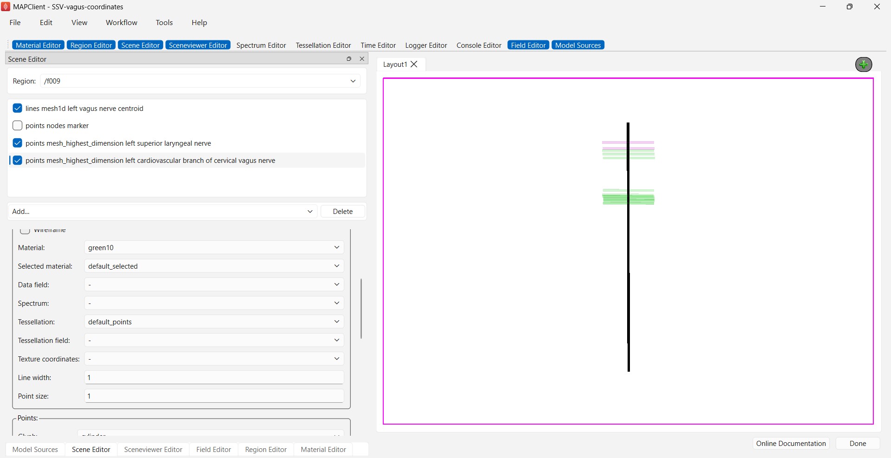Open the File menu
The height and width of the screenshot is (458, 891).
(x=15, y=22)
